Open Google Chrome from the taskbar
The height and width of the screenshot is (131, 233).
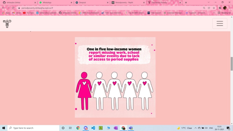tap(78, 128)
